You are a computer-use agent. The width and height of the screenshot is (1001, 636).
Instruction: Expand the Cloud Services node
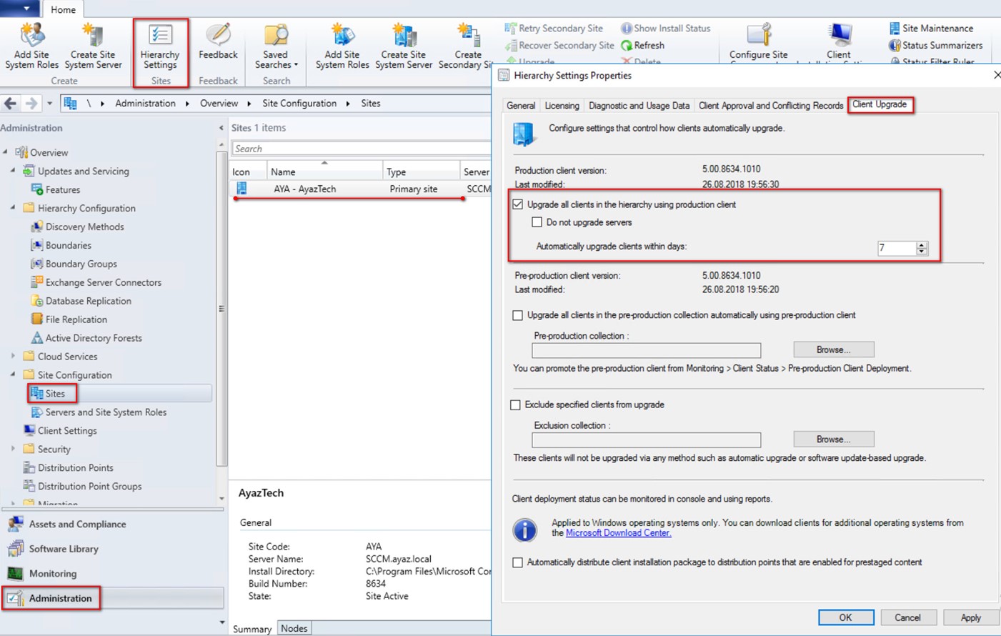pyautogui.click(x=13, y=356)
